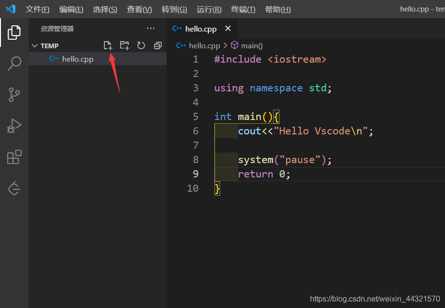Viewport: 445px width, 308px height.
Task: Open the 运行(R) menu
Action: pos(209,10)
